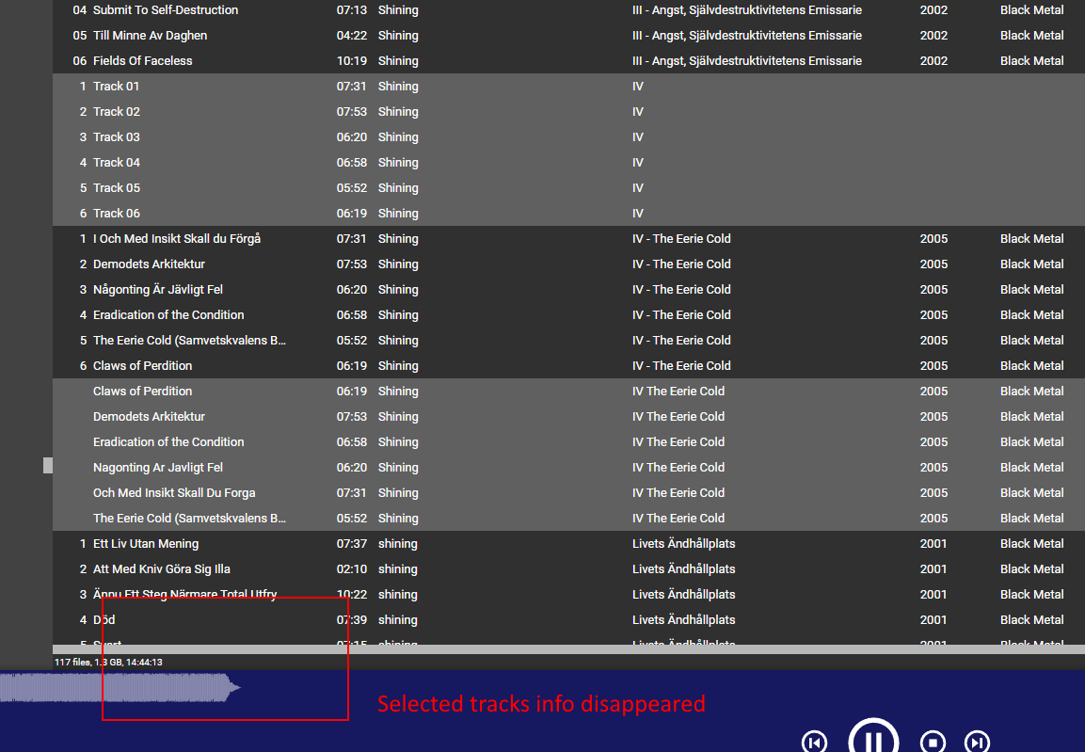Click artist 'shining' on Att Med Kniv row
The image size is (1085, 752).
(x=398, y=569)
